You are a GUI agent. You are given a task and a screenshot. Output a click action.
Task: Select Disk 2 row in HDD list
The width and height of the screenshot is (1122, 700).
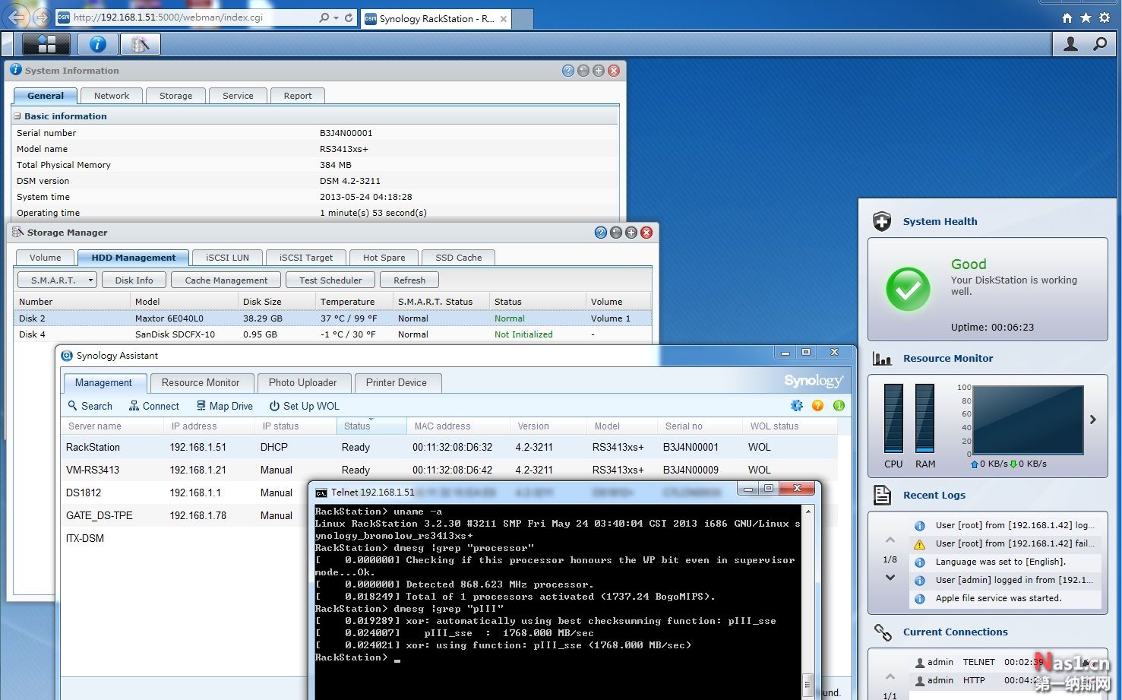pyautogui.click(x=333, y=318)
